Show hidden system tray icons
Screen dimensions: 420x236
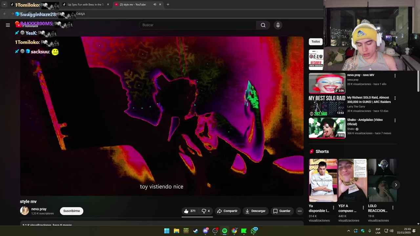coord(348,231)
